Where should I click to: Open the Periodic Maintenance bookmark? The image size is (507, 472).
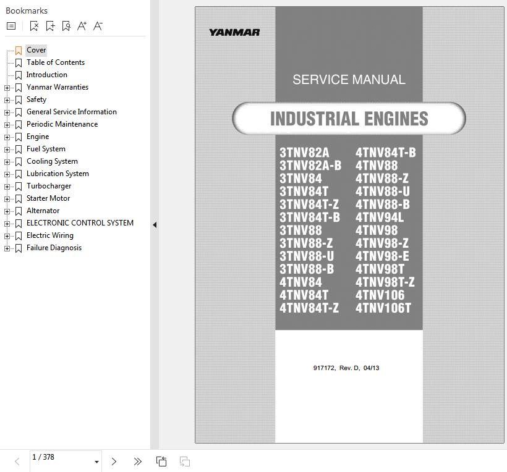(62, 124)
